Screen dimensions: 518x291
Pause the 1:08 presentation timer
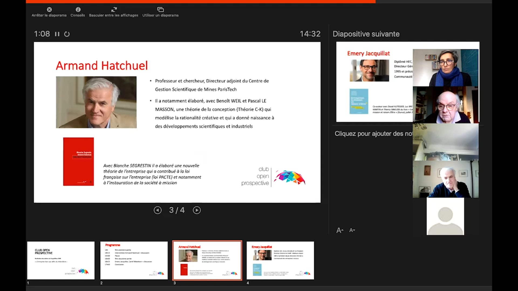click(57, 34)
